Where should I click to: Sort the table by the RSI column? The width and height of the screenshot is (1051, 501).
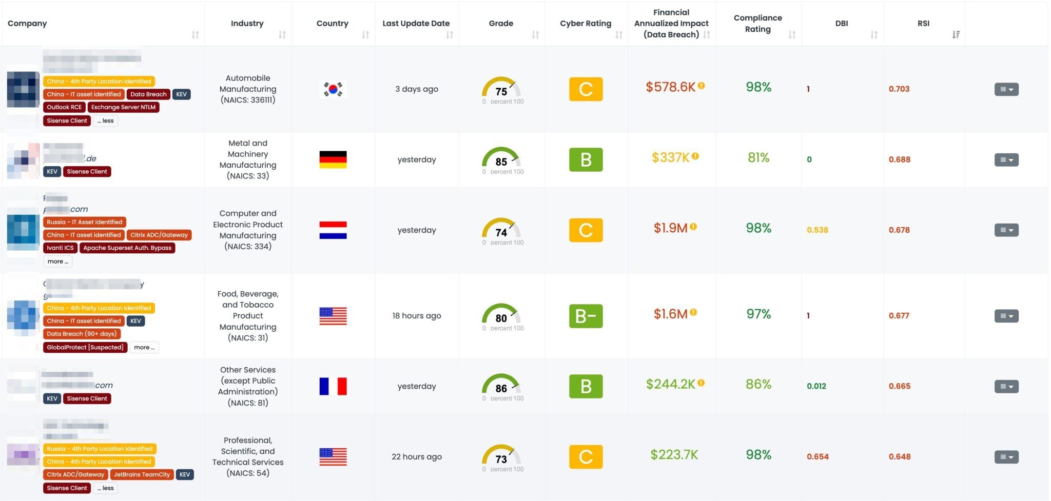956,34
